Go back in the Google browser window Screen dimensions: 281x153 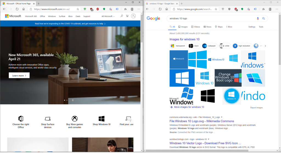point(147,9)
